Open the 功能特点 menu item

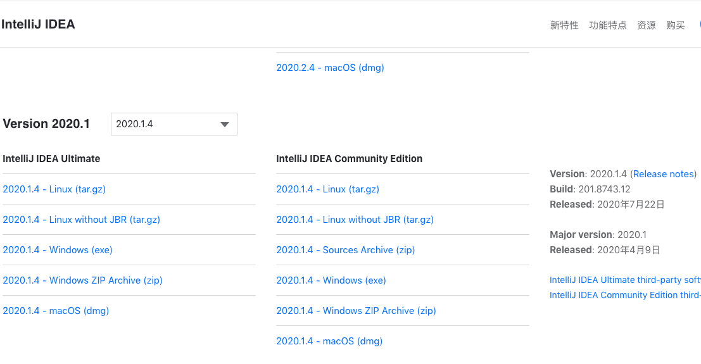607,25
